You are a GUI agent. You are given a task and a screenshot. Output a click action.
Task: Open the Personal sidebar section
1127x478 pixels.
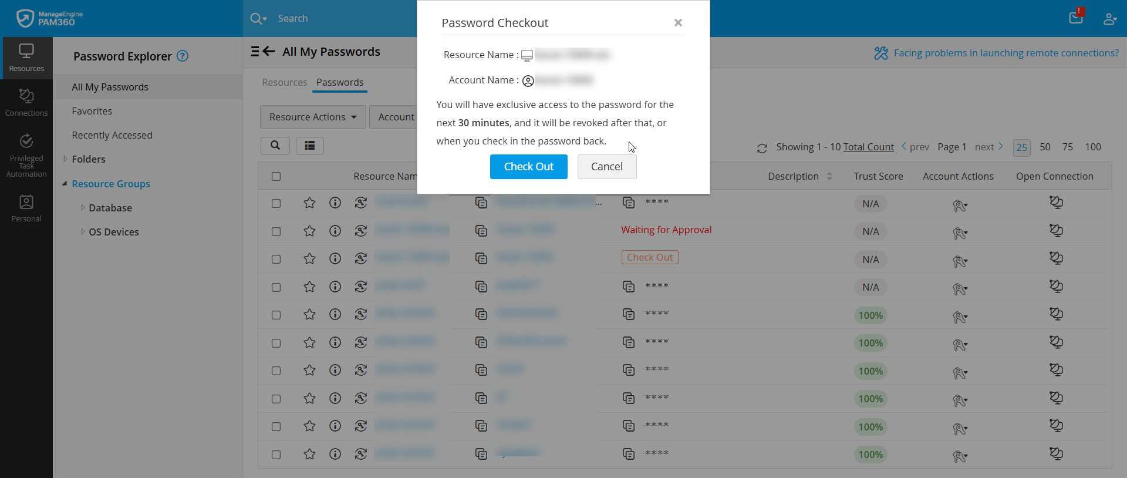click(26, 208)
